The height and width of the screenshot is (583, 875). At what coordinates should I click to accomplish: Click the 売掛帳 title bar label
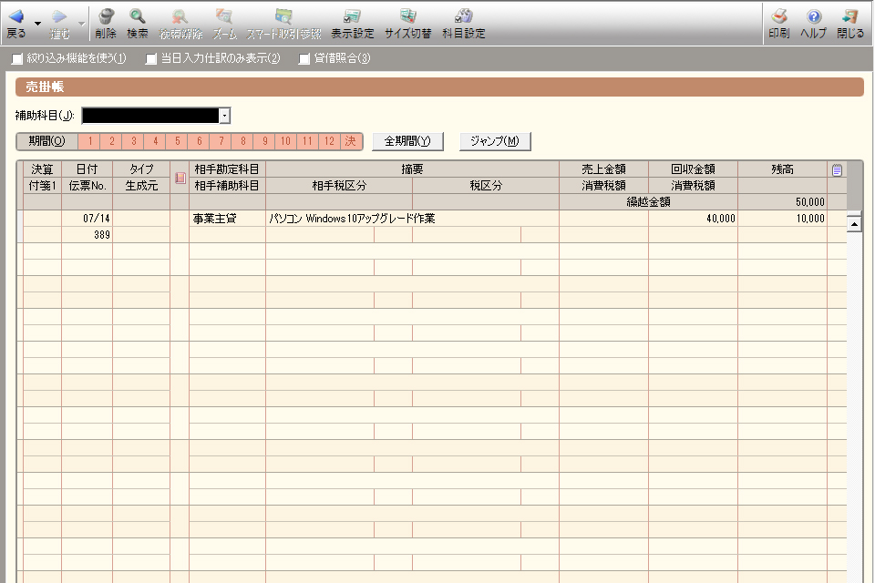pyautogui.click(x=45, y=87)
